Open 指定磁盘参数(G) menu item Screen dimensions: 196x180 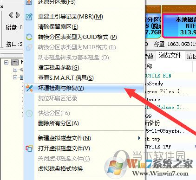coord(59,68)
